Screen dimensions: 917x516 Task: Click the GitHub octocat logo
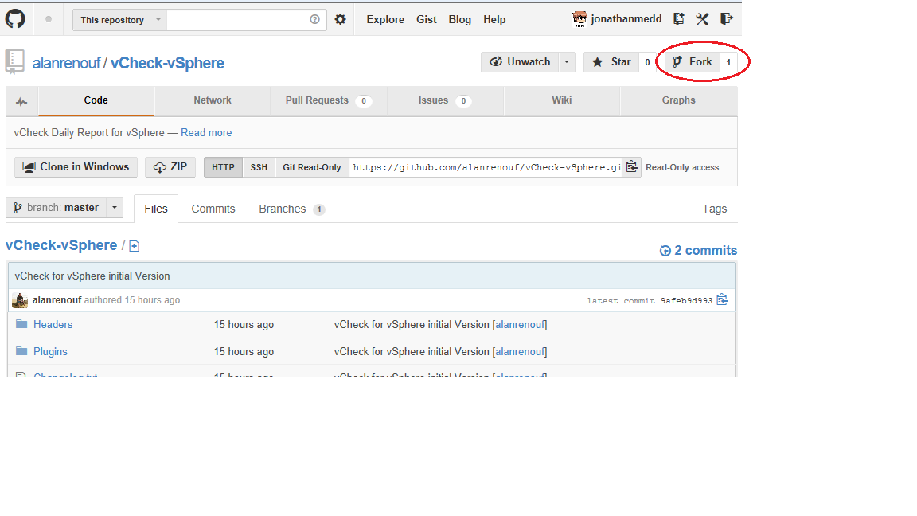[15, 19]
